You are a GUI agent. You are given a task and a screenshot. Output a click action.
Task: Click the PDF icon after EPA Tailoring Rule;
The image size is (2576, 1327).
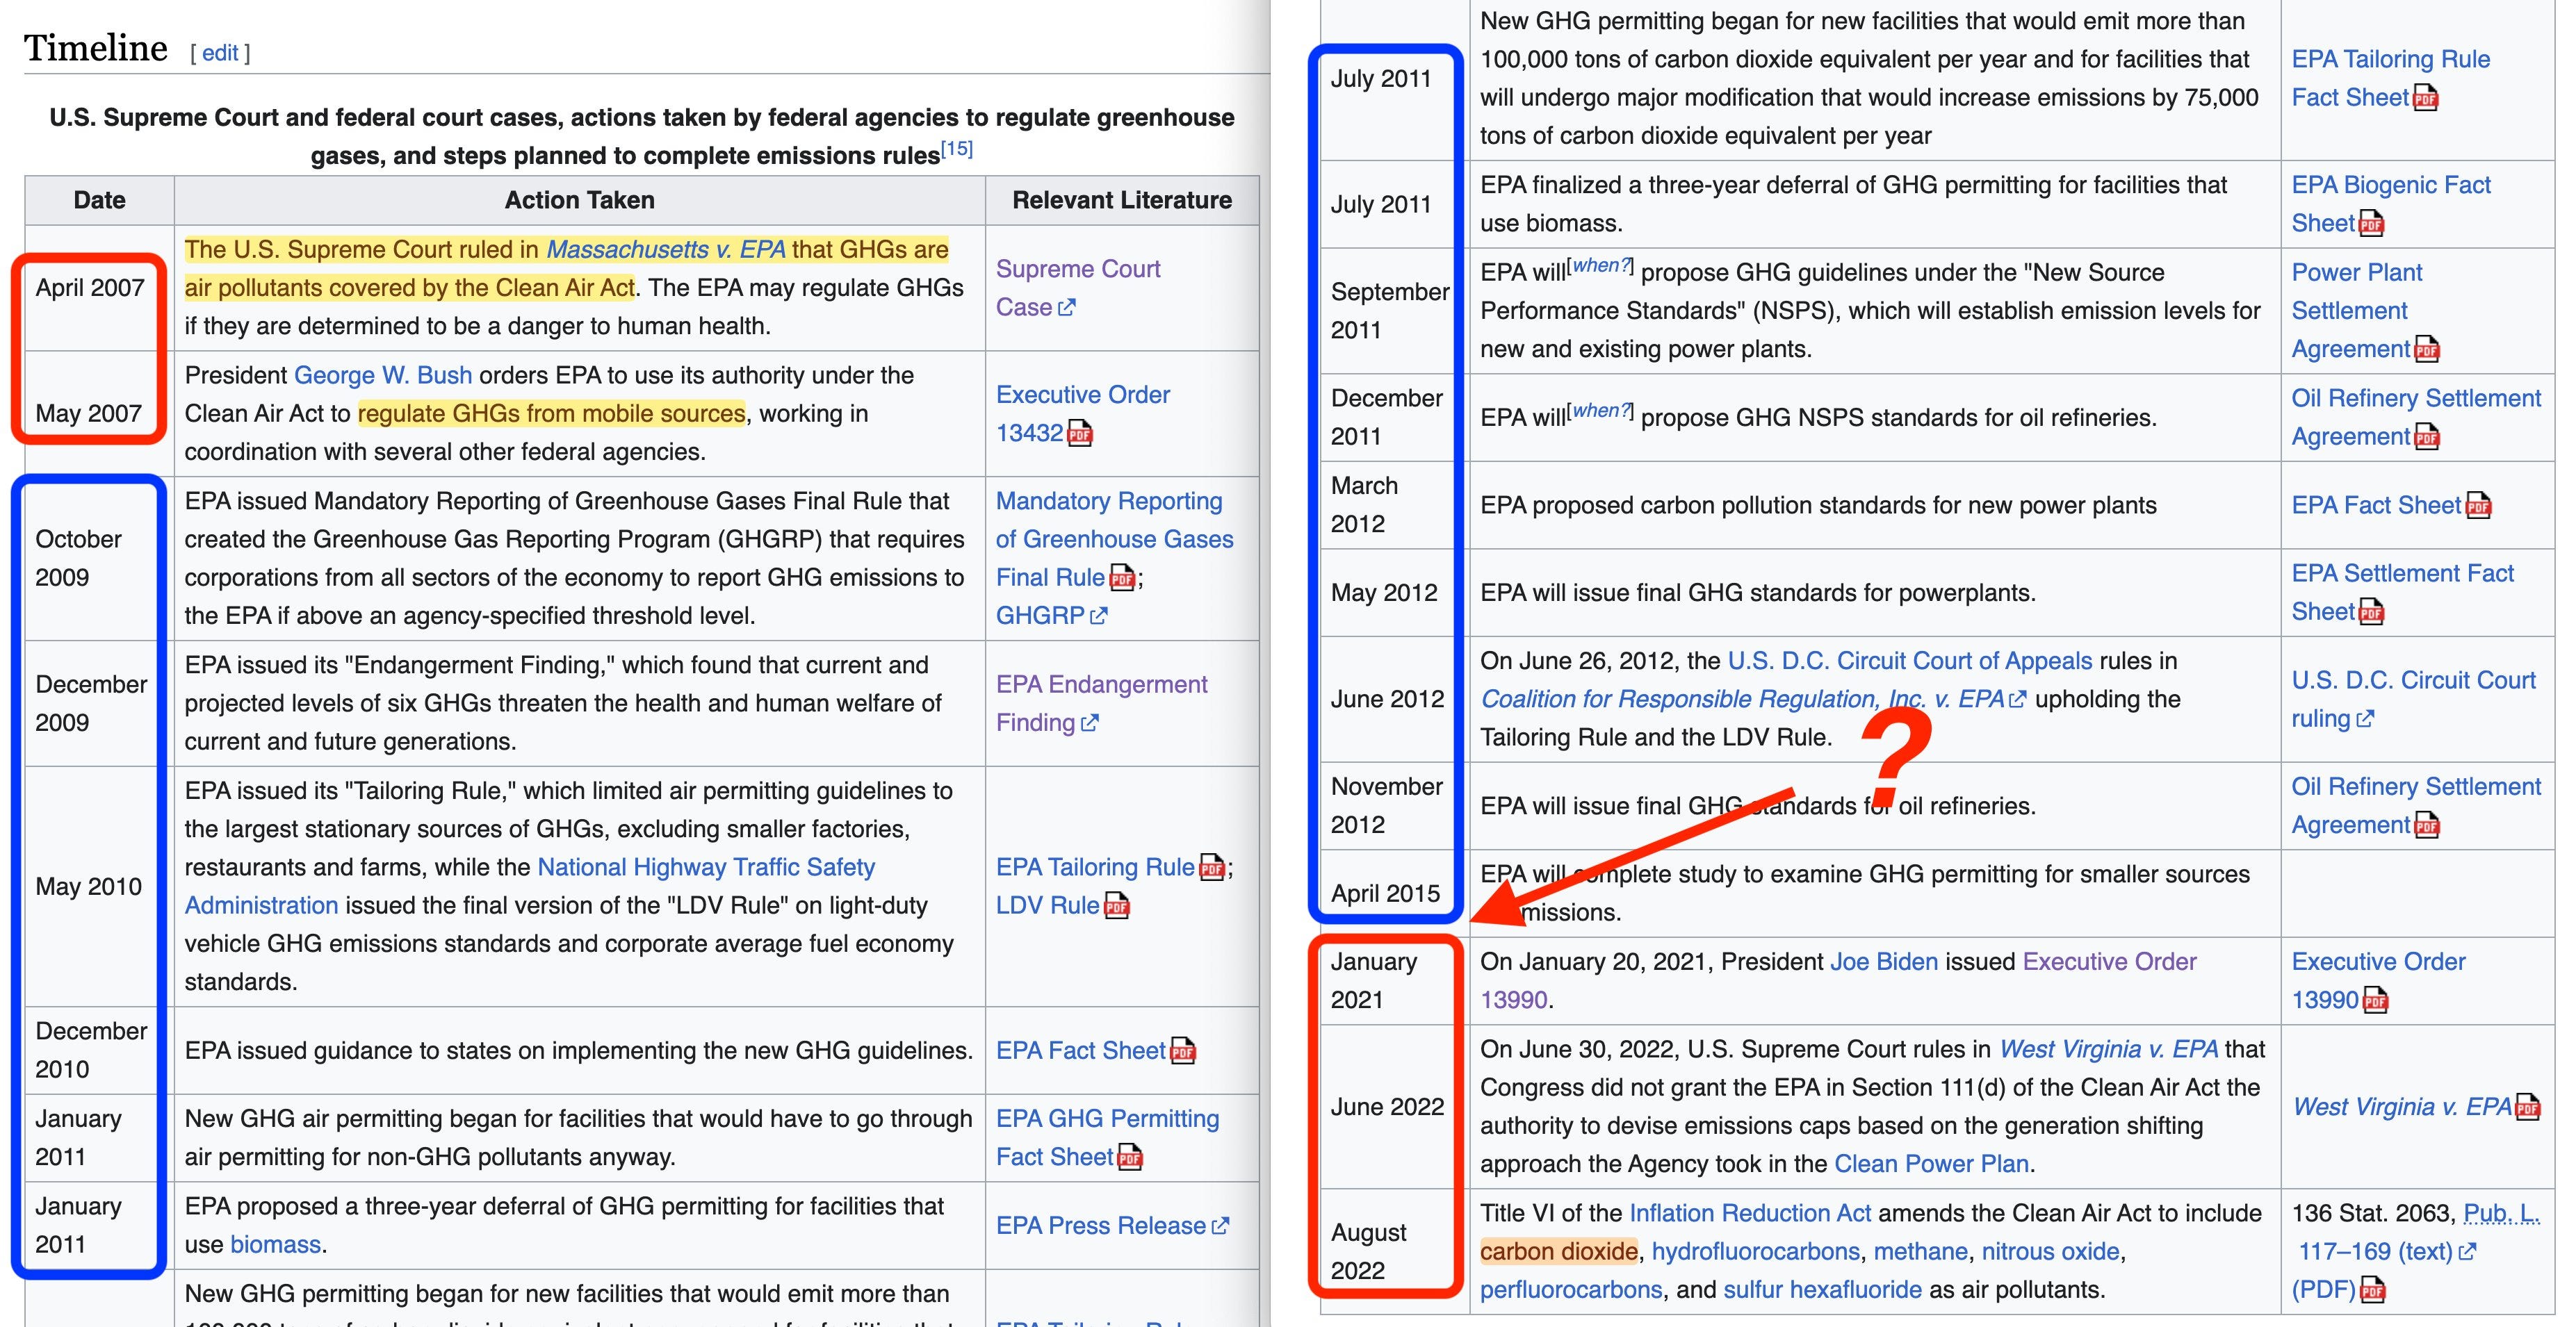click(1212, 867)
